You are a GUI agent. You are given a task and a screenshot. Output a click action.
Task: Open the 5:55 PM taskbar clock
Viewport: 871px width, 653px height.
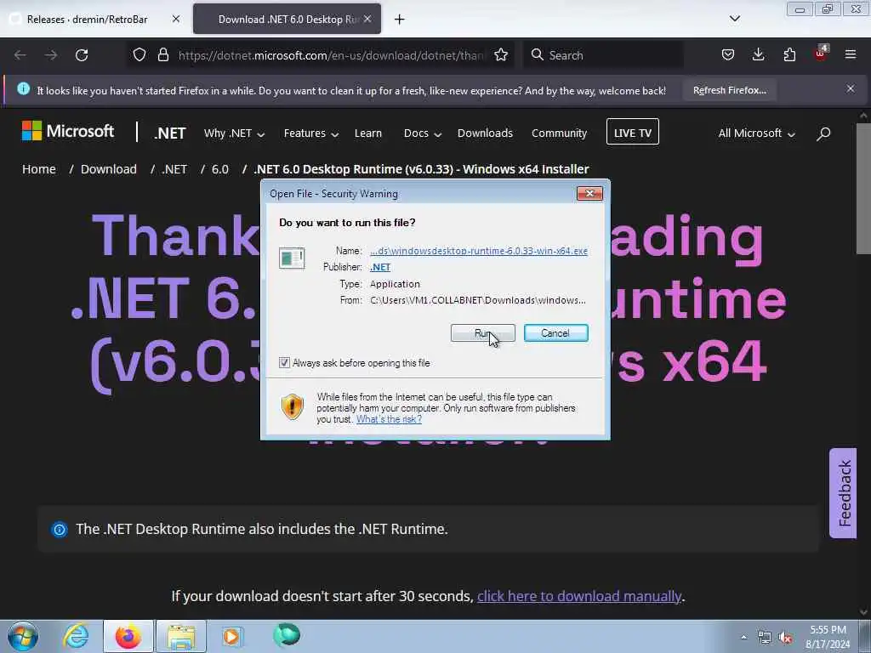point(828,637)
